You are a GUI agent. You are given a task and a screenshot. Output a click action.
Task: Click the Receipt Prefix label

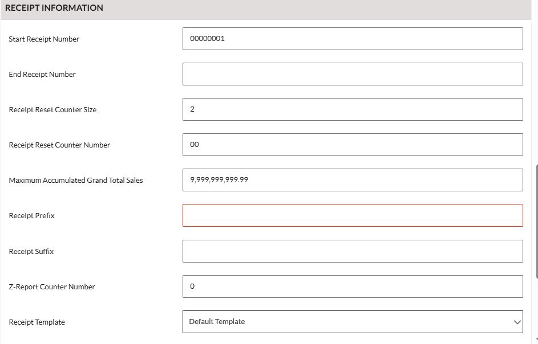pyautogui.click(x=31, y=216)
